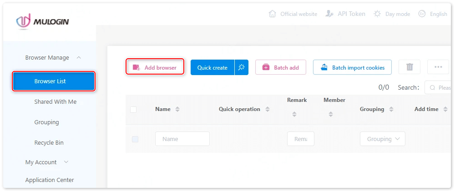Click the Day mode sun icon
The width and height of the screenshot is (455, 192).
(377, 14)
